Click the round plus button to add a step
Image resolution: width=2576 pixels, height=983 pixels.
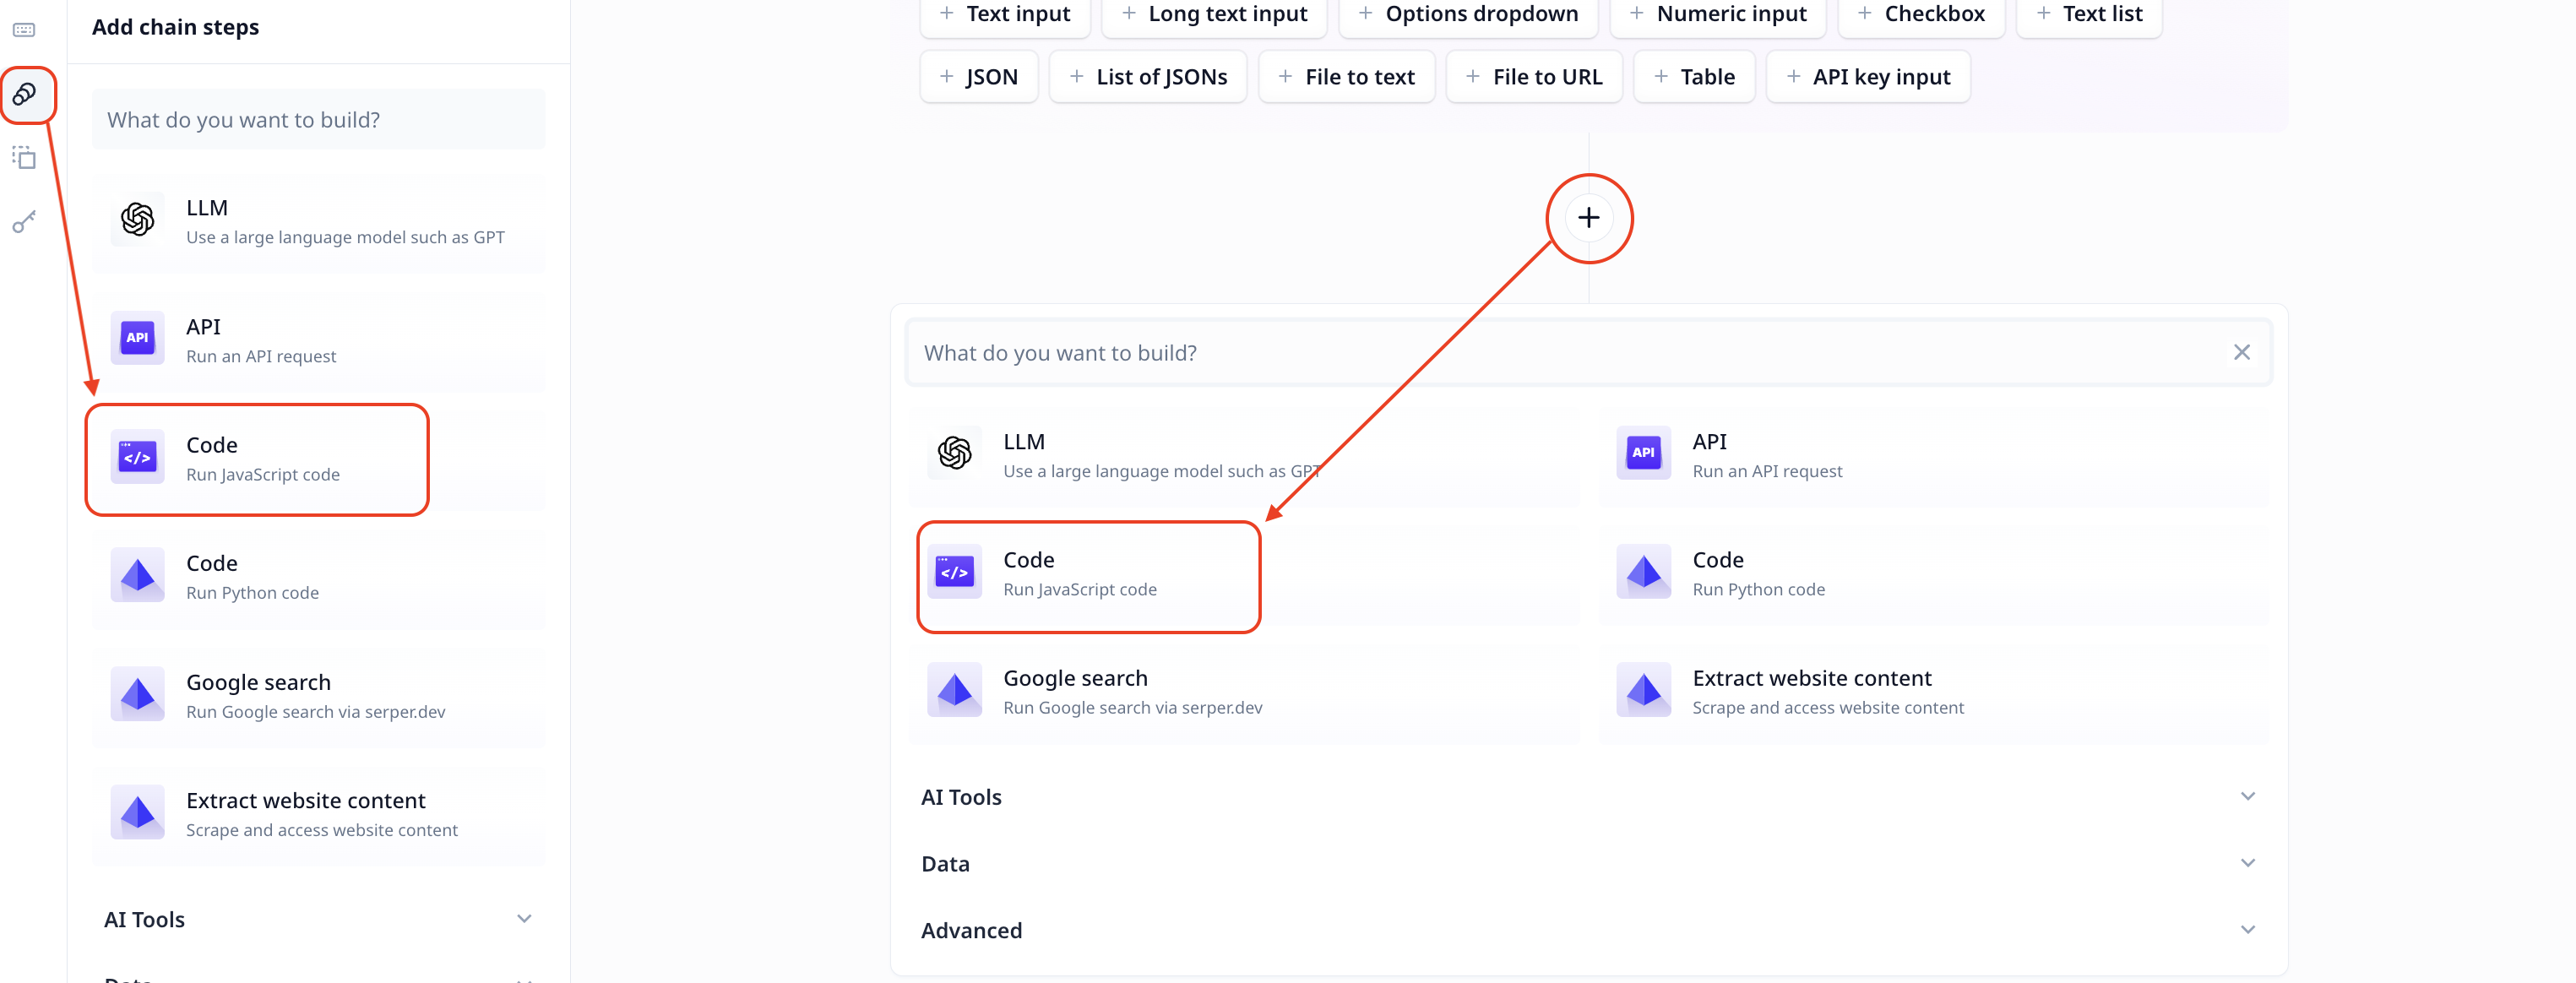click(x=1588, y=218)
